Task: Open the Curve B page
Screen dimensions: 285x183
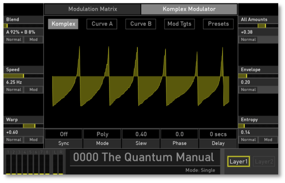Action: pos(141,24)
